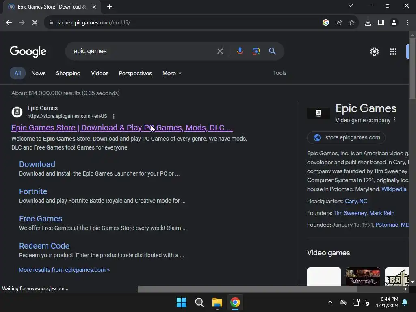Screen dimensions: 416x312
Task: Clear the search box text
Action: (x=220, y=51)
